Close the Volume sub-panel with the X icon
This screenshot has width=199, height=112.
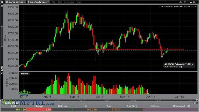pos(2,73)
